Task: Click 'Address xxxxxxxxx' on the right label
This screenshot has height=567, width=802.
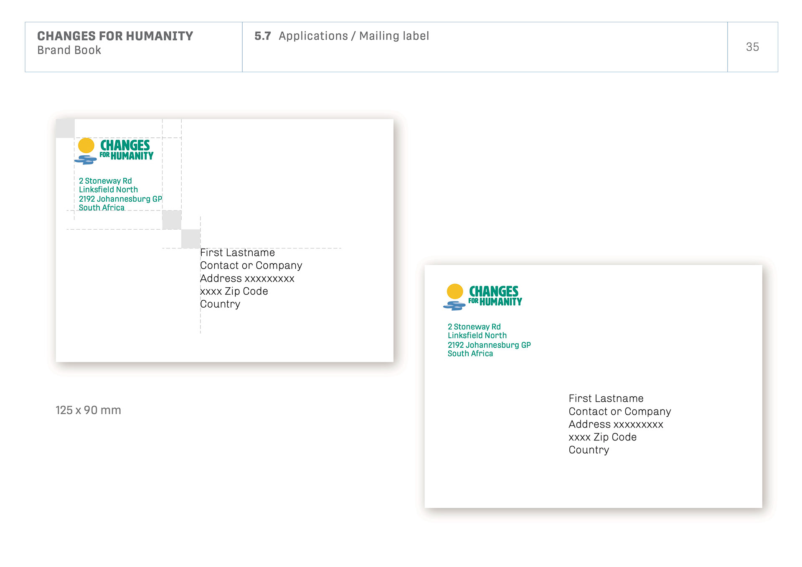Action: pyautogui.click(x=616, y=424)
